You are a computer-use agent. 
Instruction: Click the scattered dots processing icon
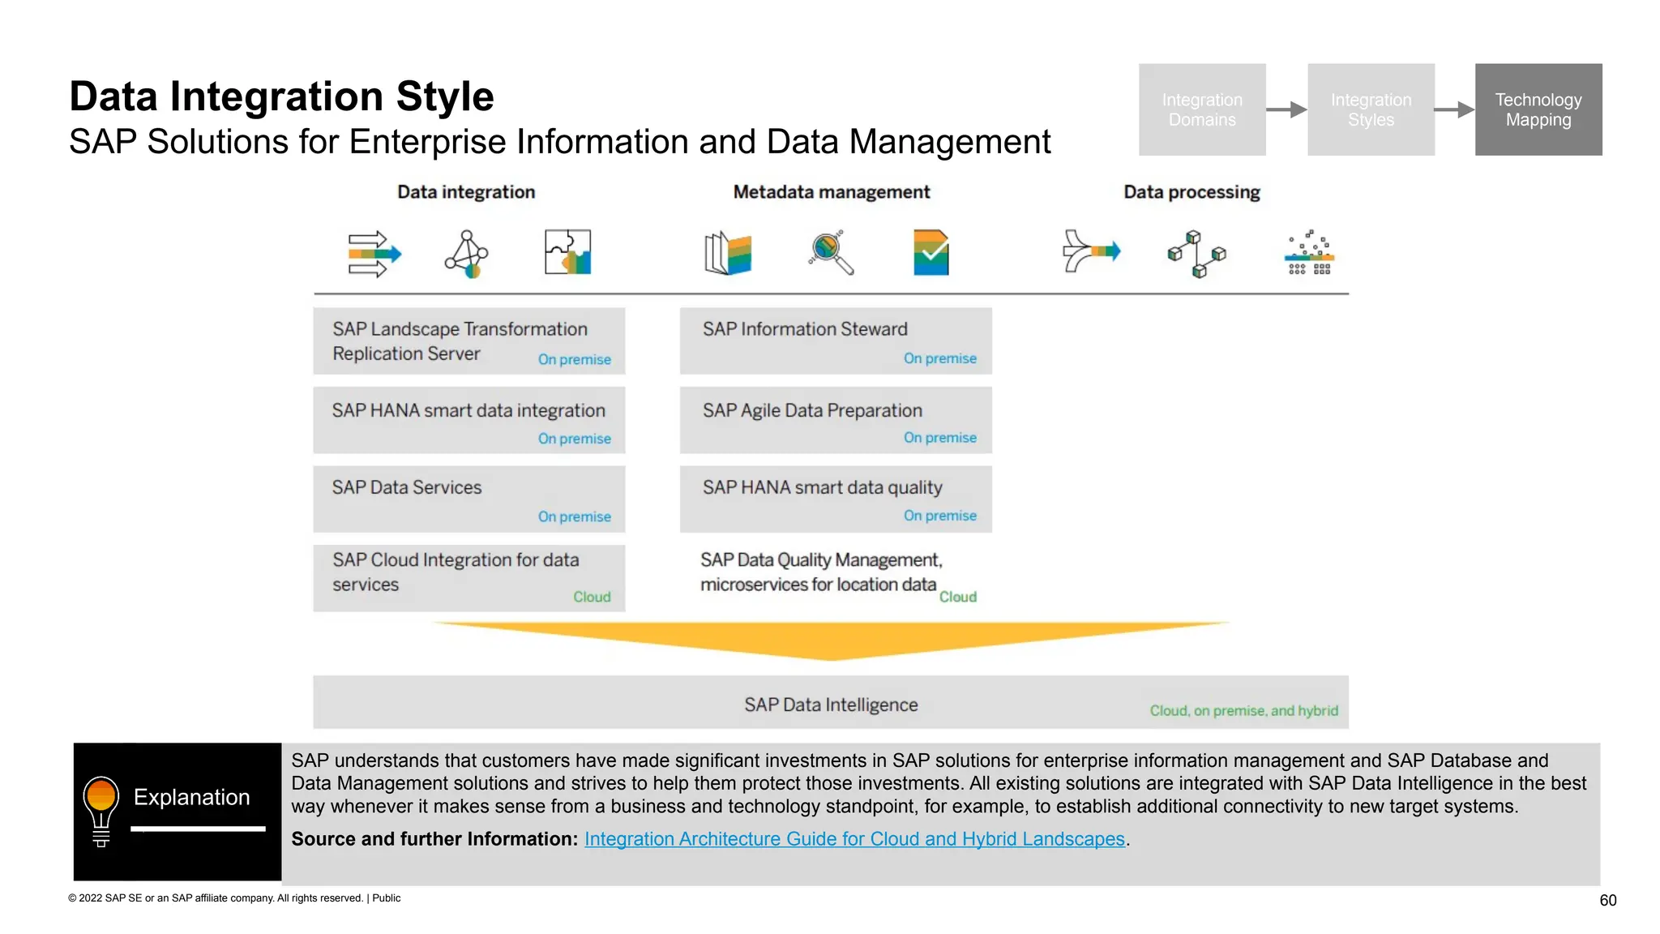coord(1309,252)
